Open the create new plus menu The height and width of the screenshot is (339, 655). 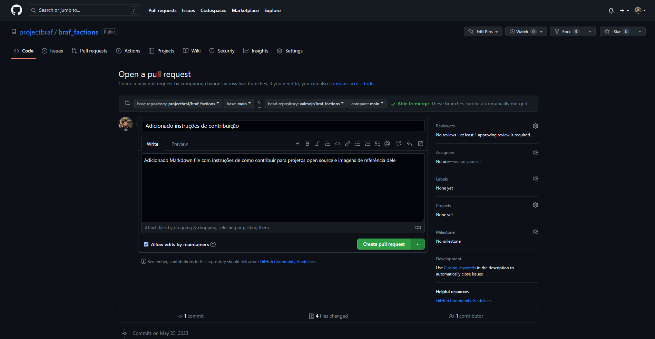[624, 11]
